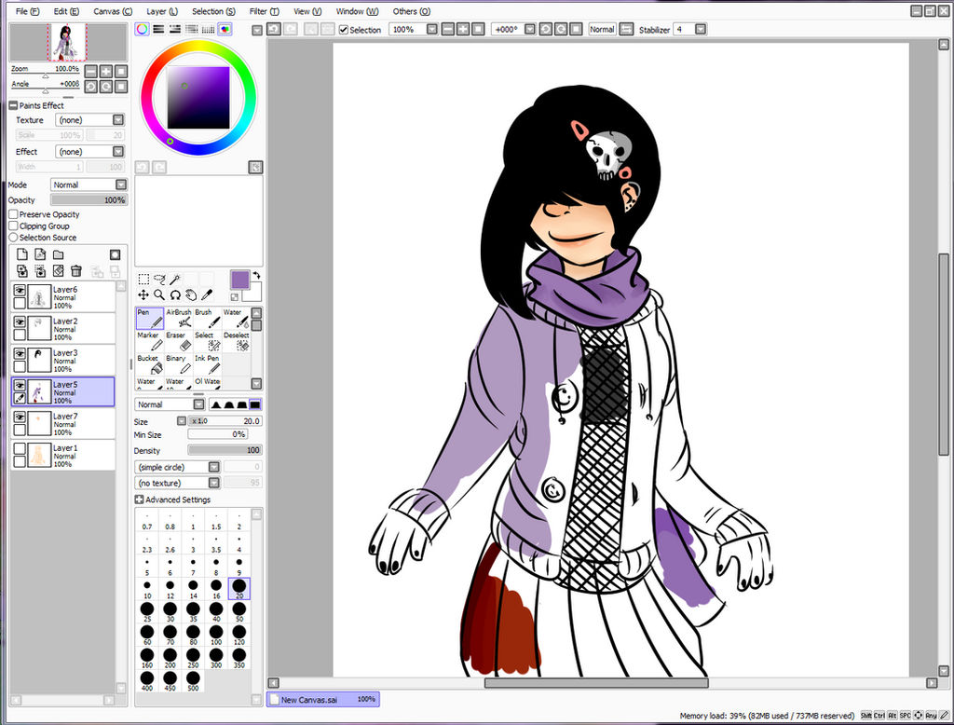
Task: Open the layer blending Mode dropdown
Action: [89, 185]
